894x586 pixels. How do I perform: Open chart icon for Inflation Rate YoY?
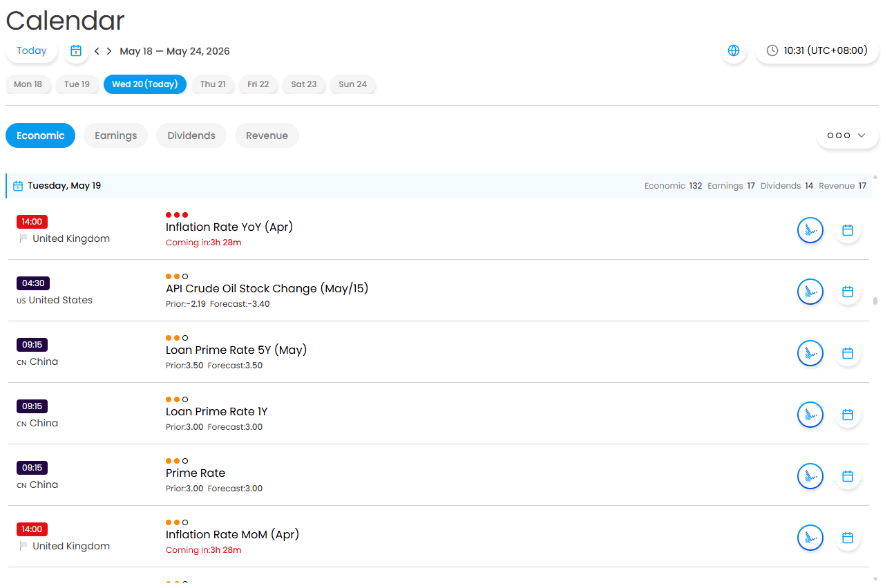[x=810, y=230]
